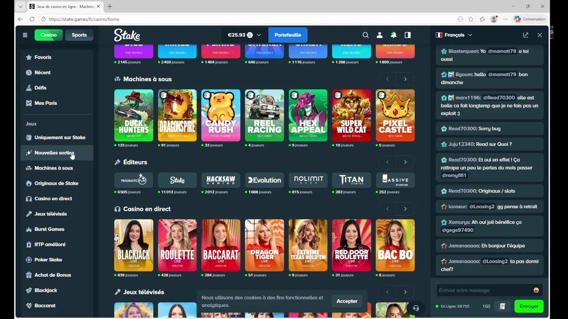The height and width of the screenshot is (319, 568).
Task: Select Pragmatic Play provider
Action: (134, 180)
